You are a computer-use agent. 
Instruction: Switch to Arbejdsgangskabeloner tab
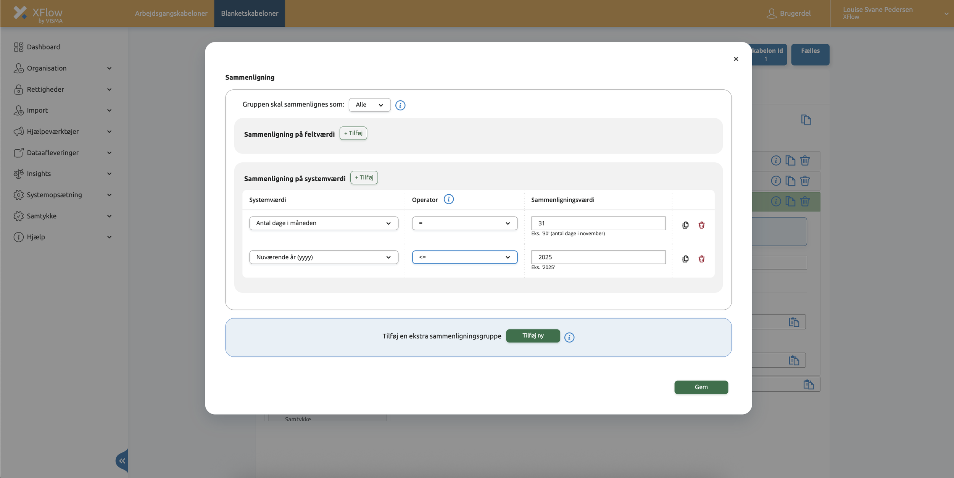point(171,13)
